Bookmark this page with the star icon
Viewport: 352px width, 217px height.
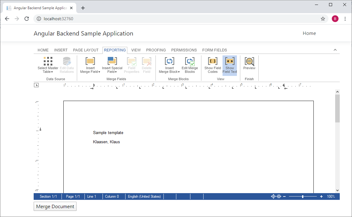click(x=323, y=19)
